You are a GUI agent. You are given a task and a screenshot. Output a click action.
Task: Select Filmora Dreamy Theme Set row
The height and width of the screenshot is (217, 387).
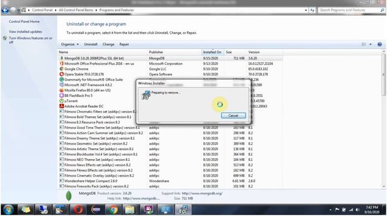tap(171, 138)
